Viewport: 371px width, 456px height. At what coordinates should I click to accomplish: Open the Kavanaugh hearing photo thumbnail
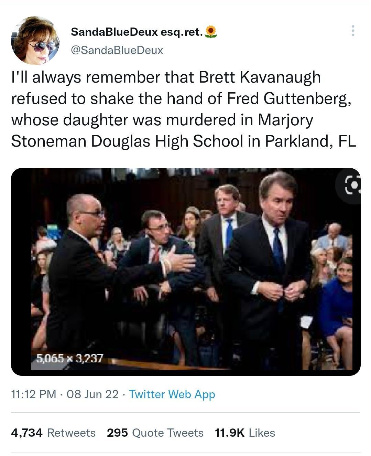coord(186,270)
